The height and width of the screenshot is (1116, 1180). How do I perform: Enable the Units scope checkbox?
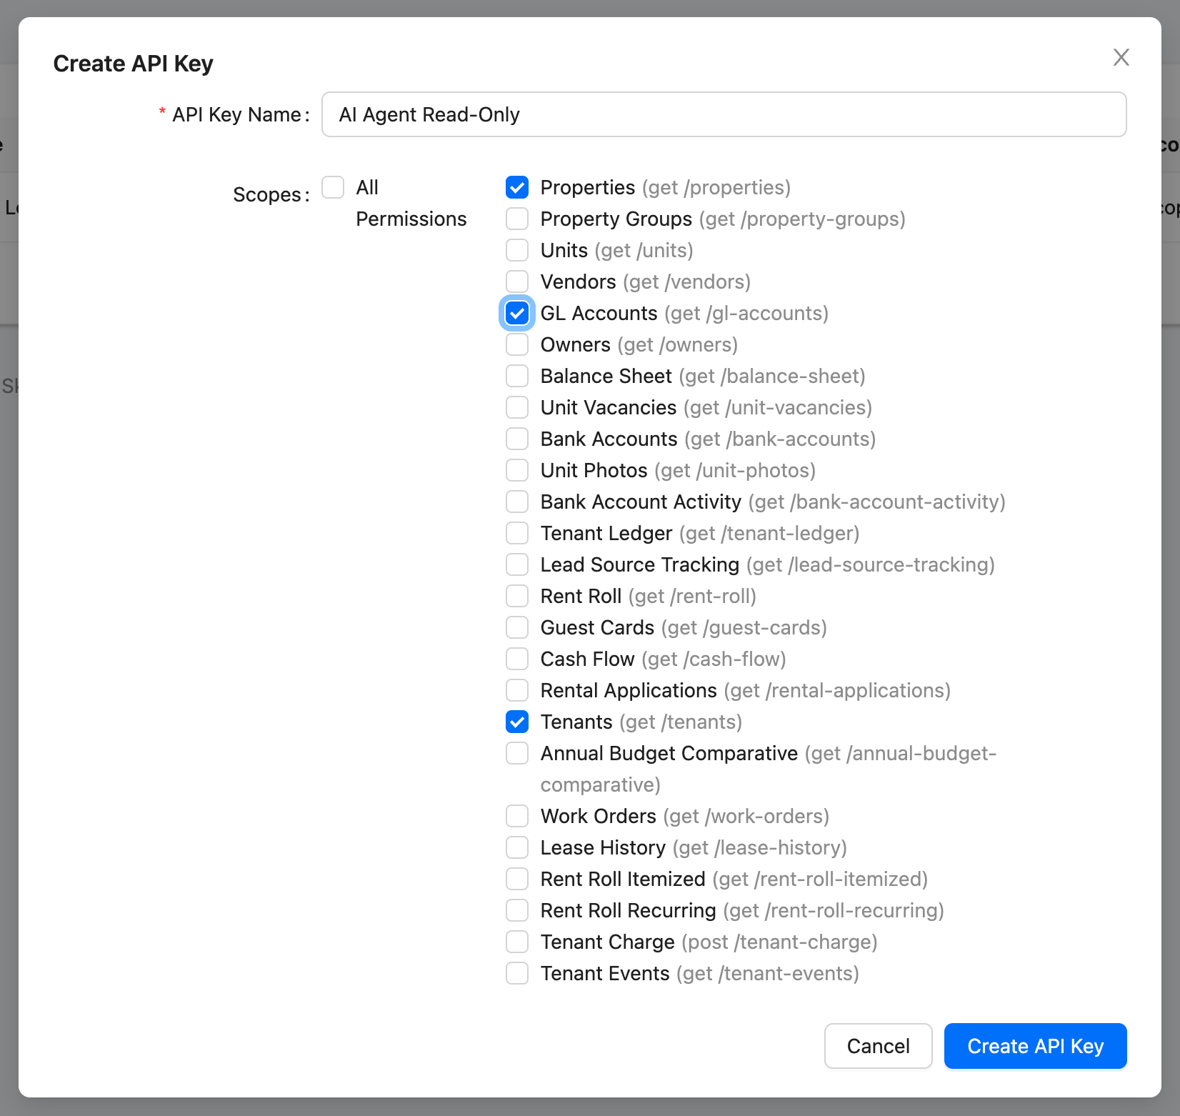tap(517, 250)
